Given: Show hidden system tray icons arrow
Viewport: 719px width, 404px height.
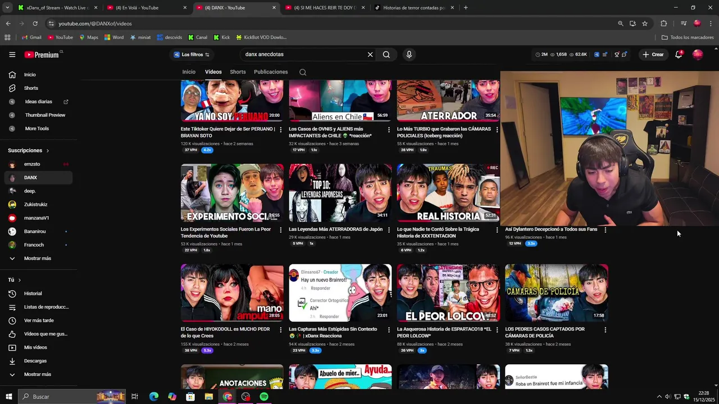Looking at the screenshot, I should (x=659, y=397).
